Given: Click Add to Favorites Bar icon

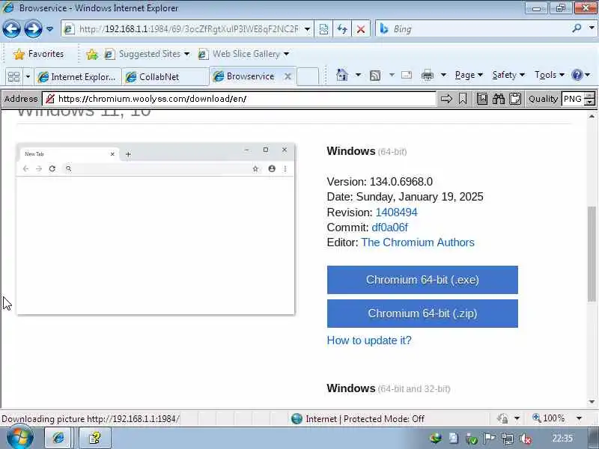Looking at the screenshot, I should coord(91,54).
